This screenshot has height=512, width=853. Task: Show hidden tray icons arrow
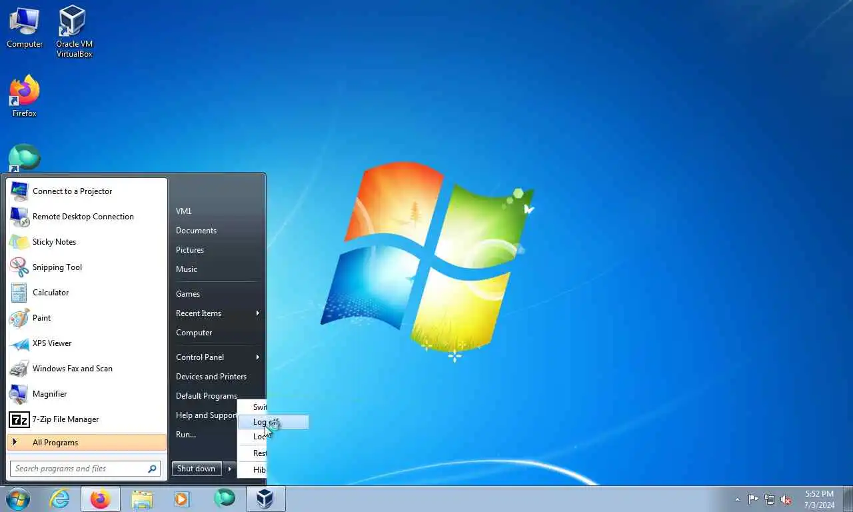click(x=737, y=499)
